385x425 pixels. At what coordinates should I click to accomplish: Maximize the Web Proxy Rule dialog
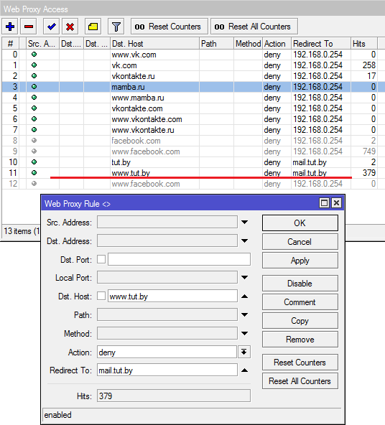coord(324,202)
